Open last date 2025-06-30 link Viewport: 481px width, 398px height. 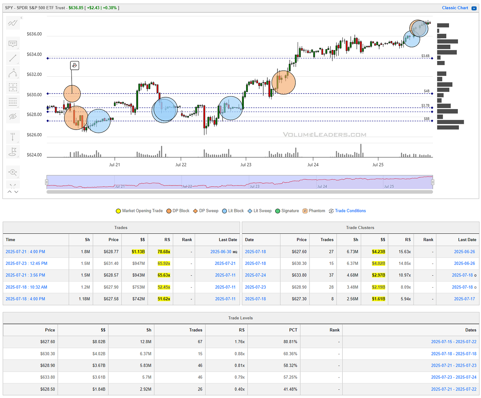(x=221, y=252)
